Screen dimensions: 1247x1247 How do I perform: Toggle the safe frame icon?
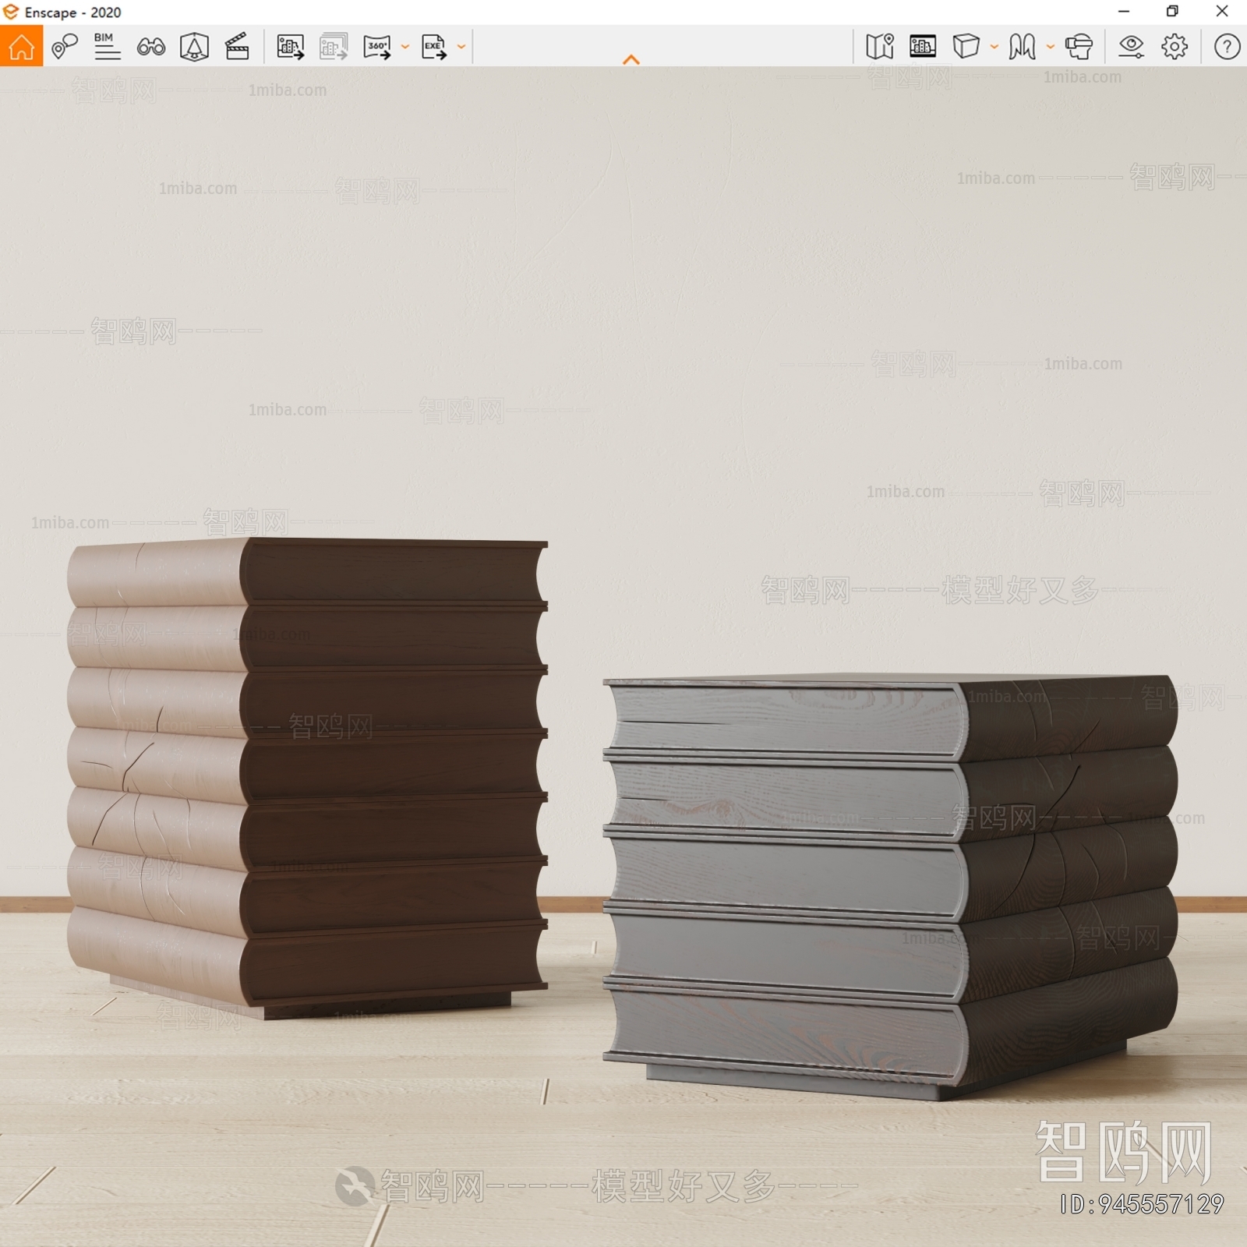click(194, 47)
